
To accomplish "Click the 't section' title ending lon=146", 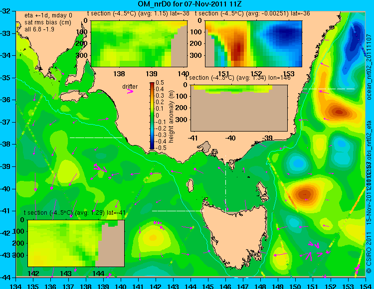I will (238, 78).
